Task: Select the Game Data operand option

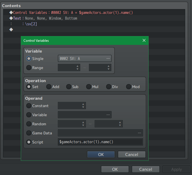Action: [x=29, y=133]
